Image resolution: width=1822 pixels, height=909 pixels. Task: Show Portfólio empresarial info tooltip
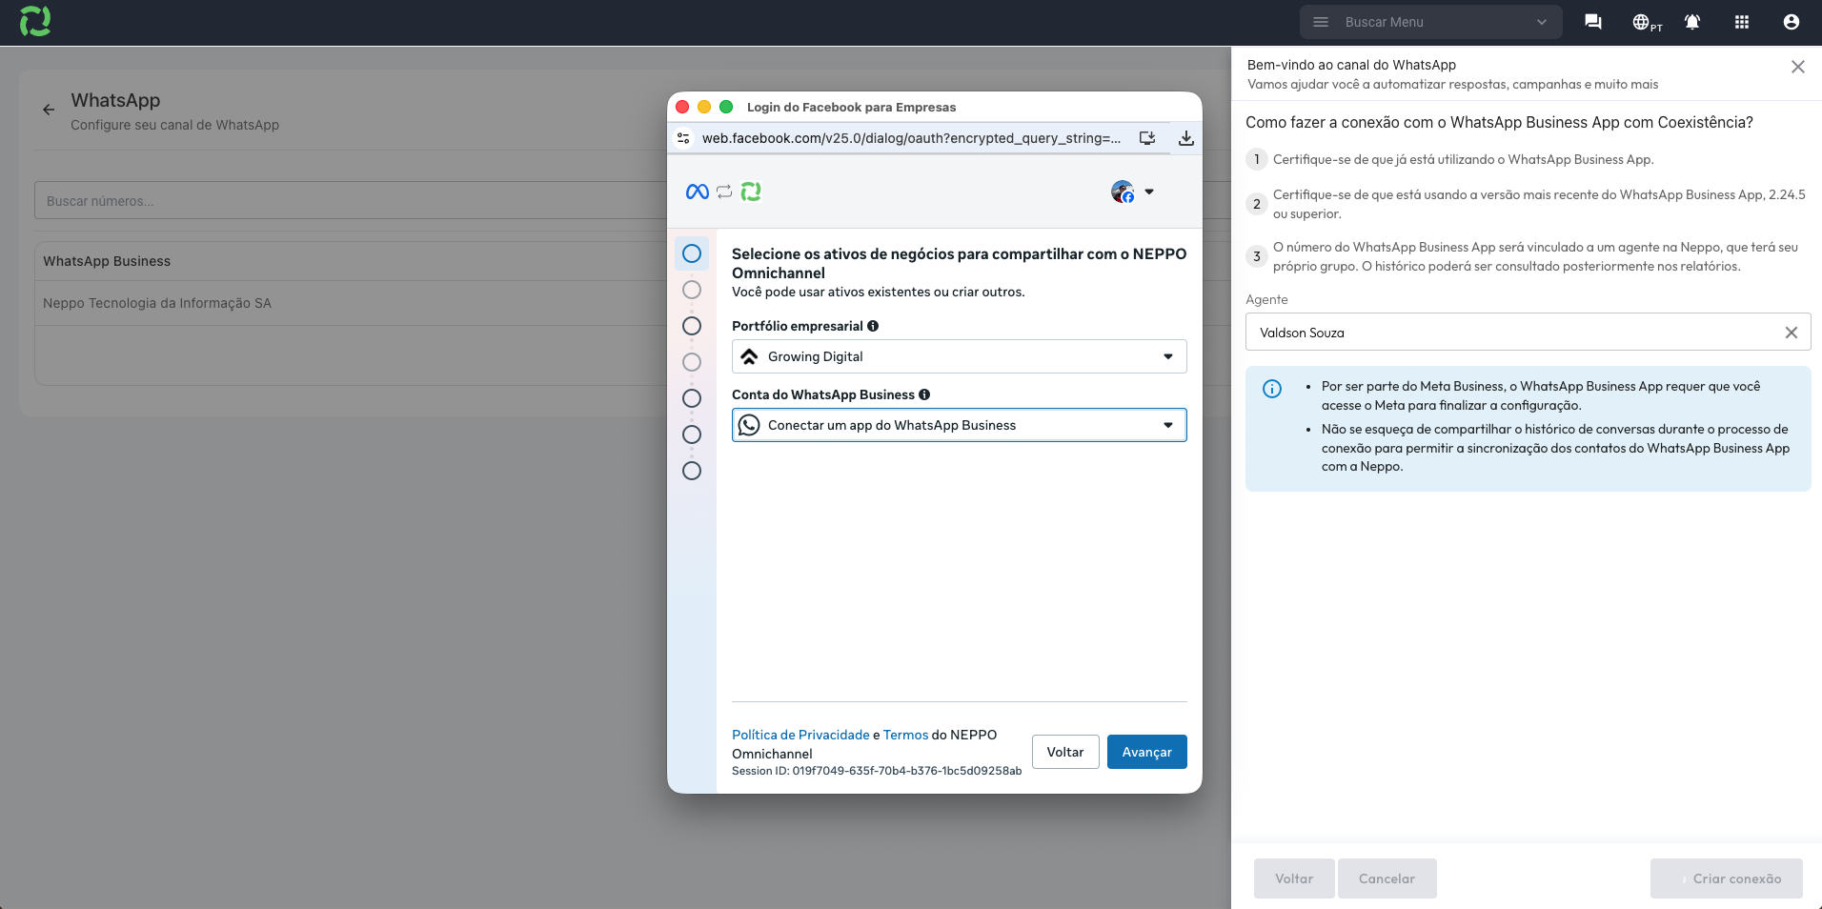873,326
